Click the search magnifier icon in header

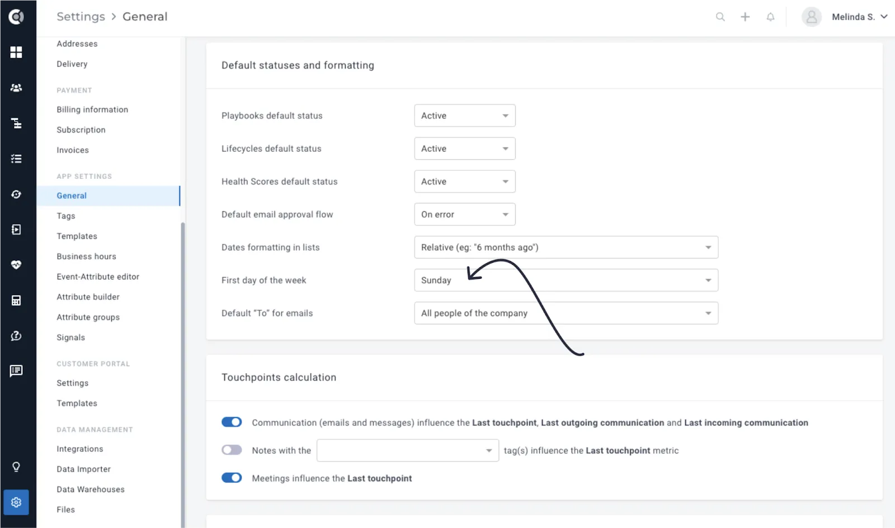(720, 17)
